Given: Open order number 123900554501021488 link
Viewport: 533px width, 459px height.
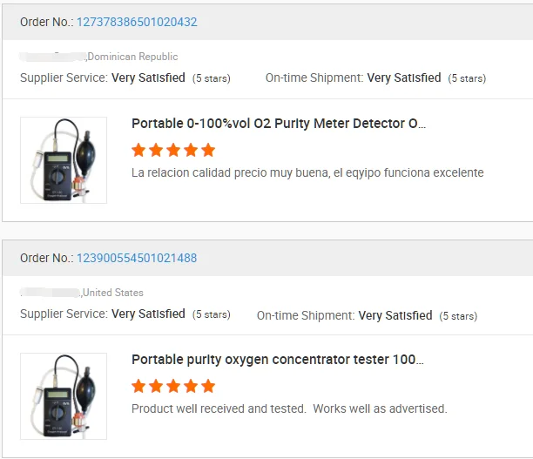Looking at the screenshot, I should click(x=137, y=258).
